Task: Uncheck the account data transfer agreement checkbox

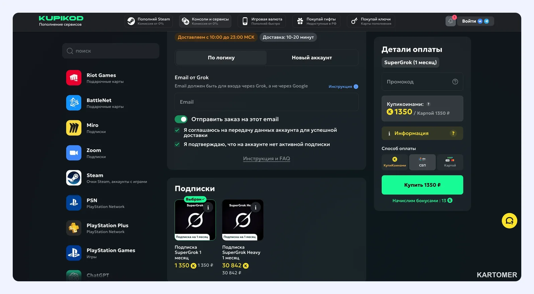Action: 177,130
